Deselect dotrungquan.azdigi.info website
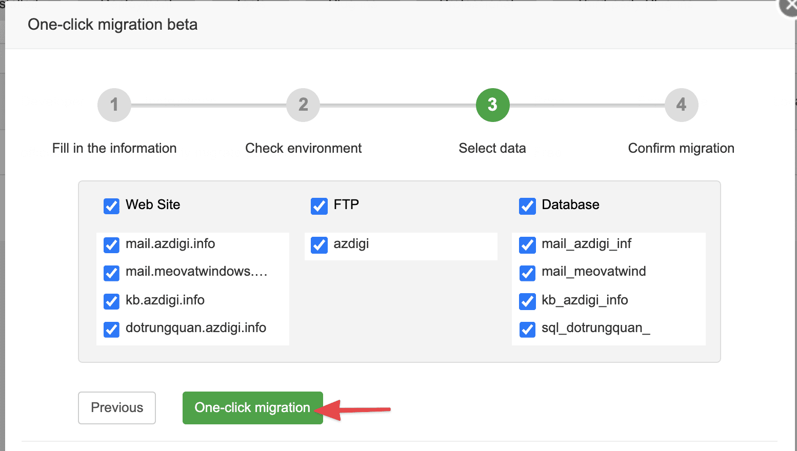The height and width of the screenshot is (451, 797). (111, 329)
